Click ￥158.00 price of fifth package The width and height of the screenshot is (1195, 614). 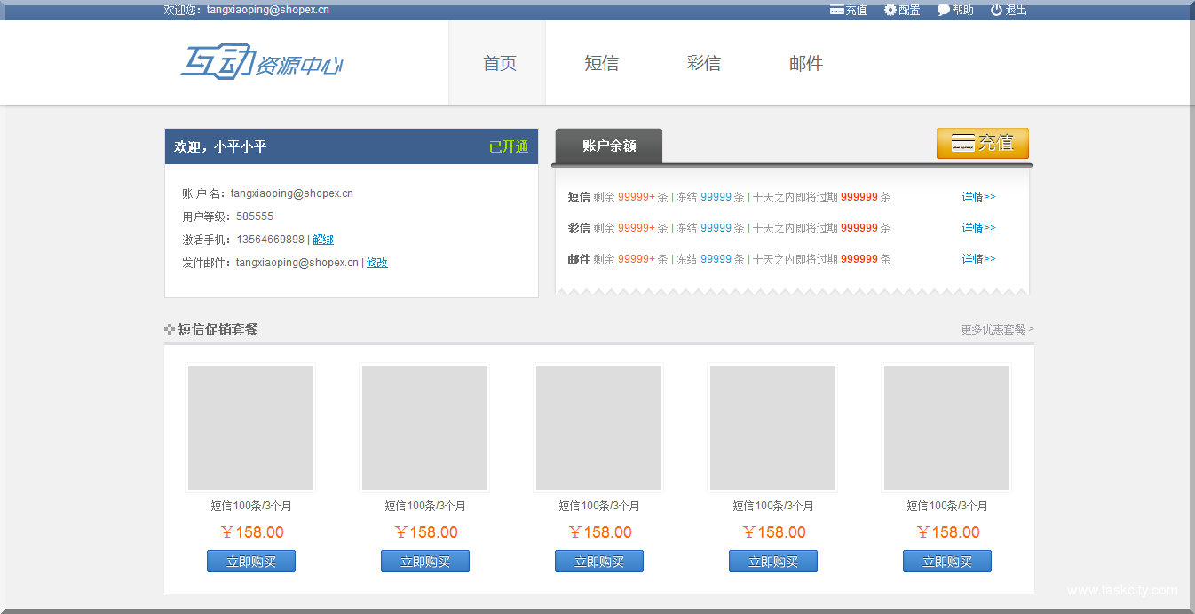click(x=948, y=532)
